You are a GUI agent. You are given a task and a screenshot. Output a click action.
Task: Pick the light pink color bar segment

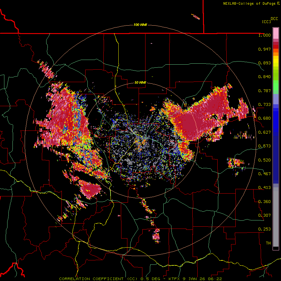coord(276,33)
